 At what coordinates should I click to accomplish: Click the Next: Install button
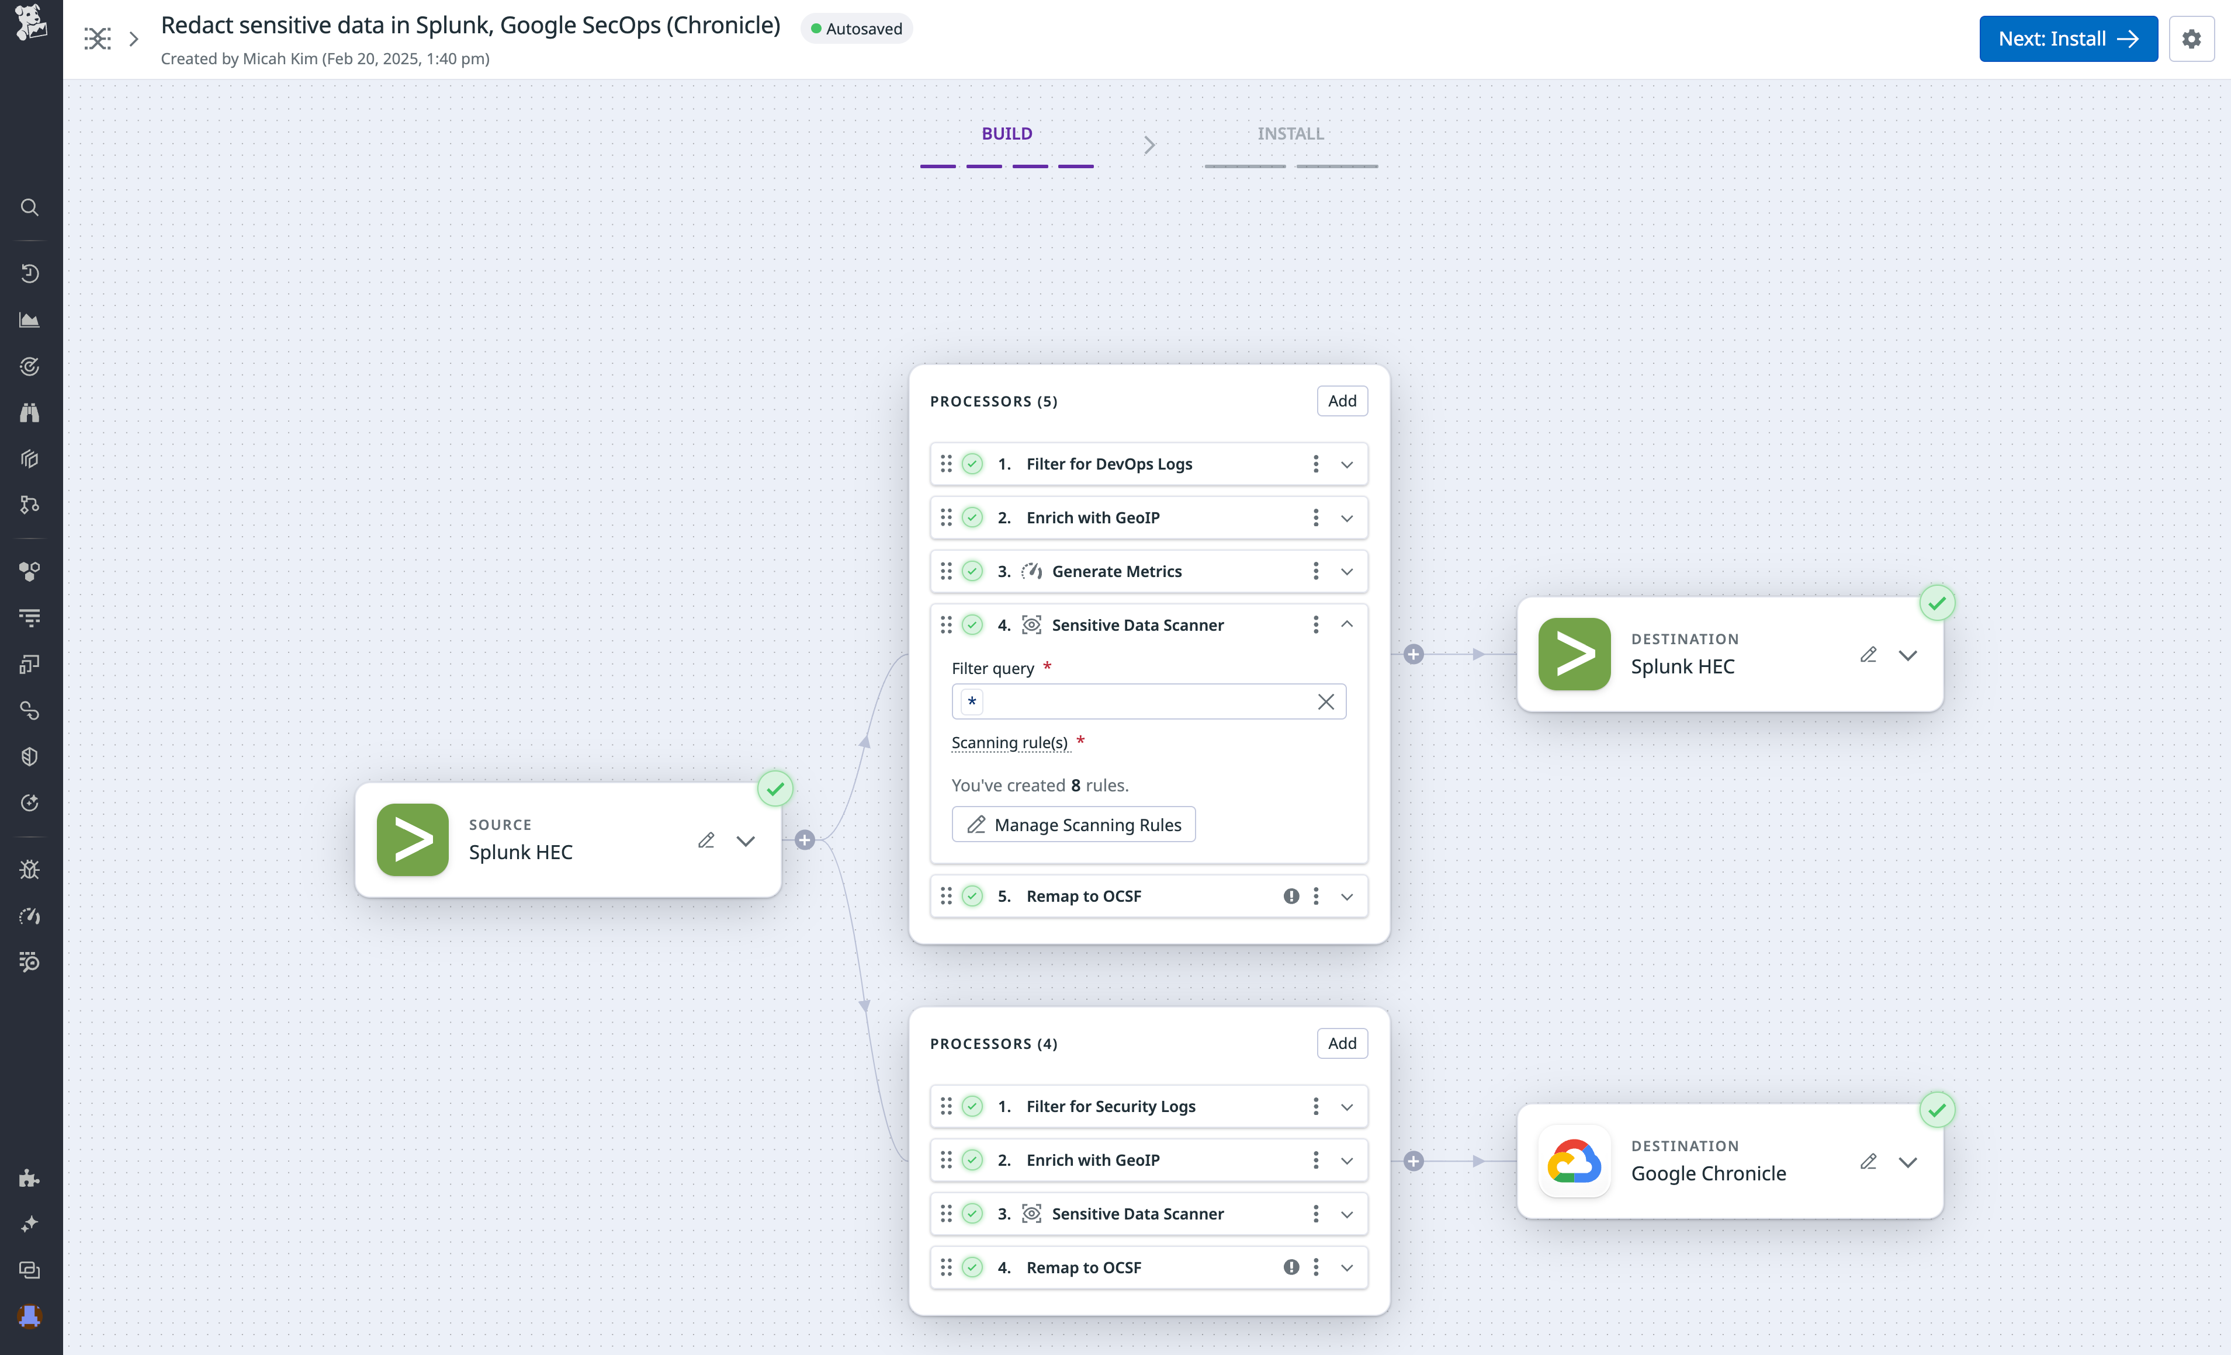point(2068,39)
